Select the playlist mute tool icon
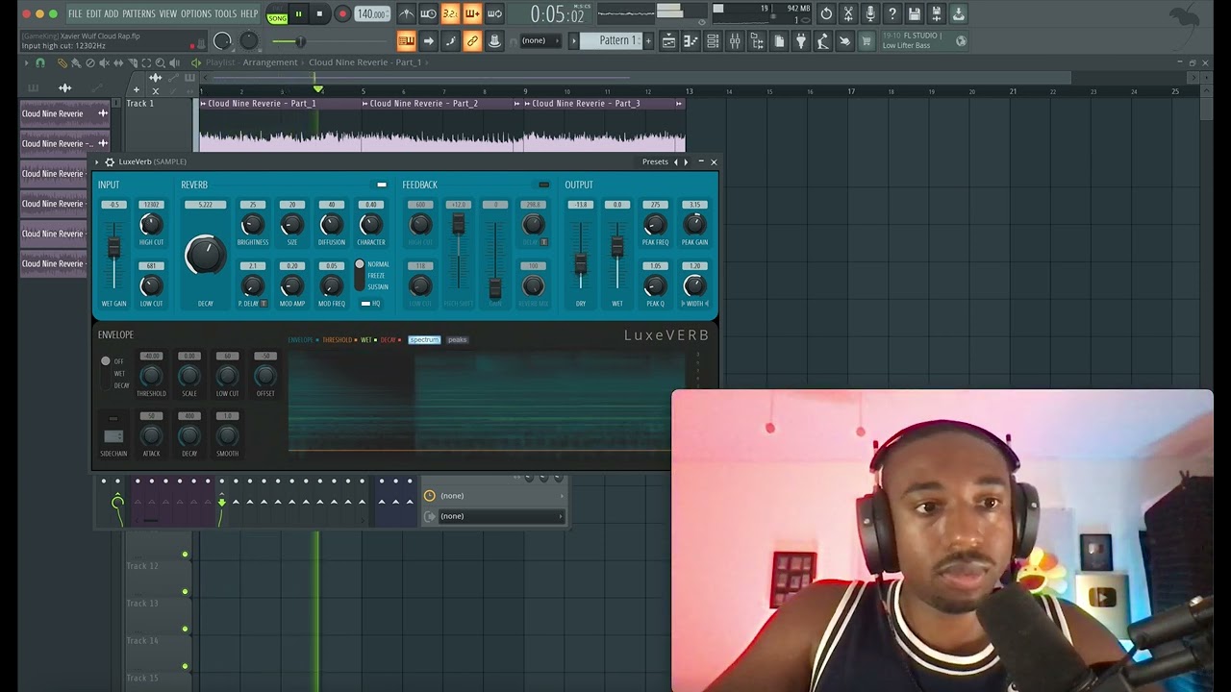Screen dimensions: 1231x692 point(105,63)
